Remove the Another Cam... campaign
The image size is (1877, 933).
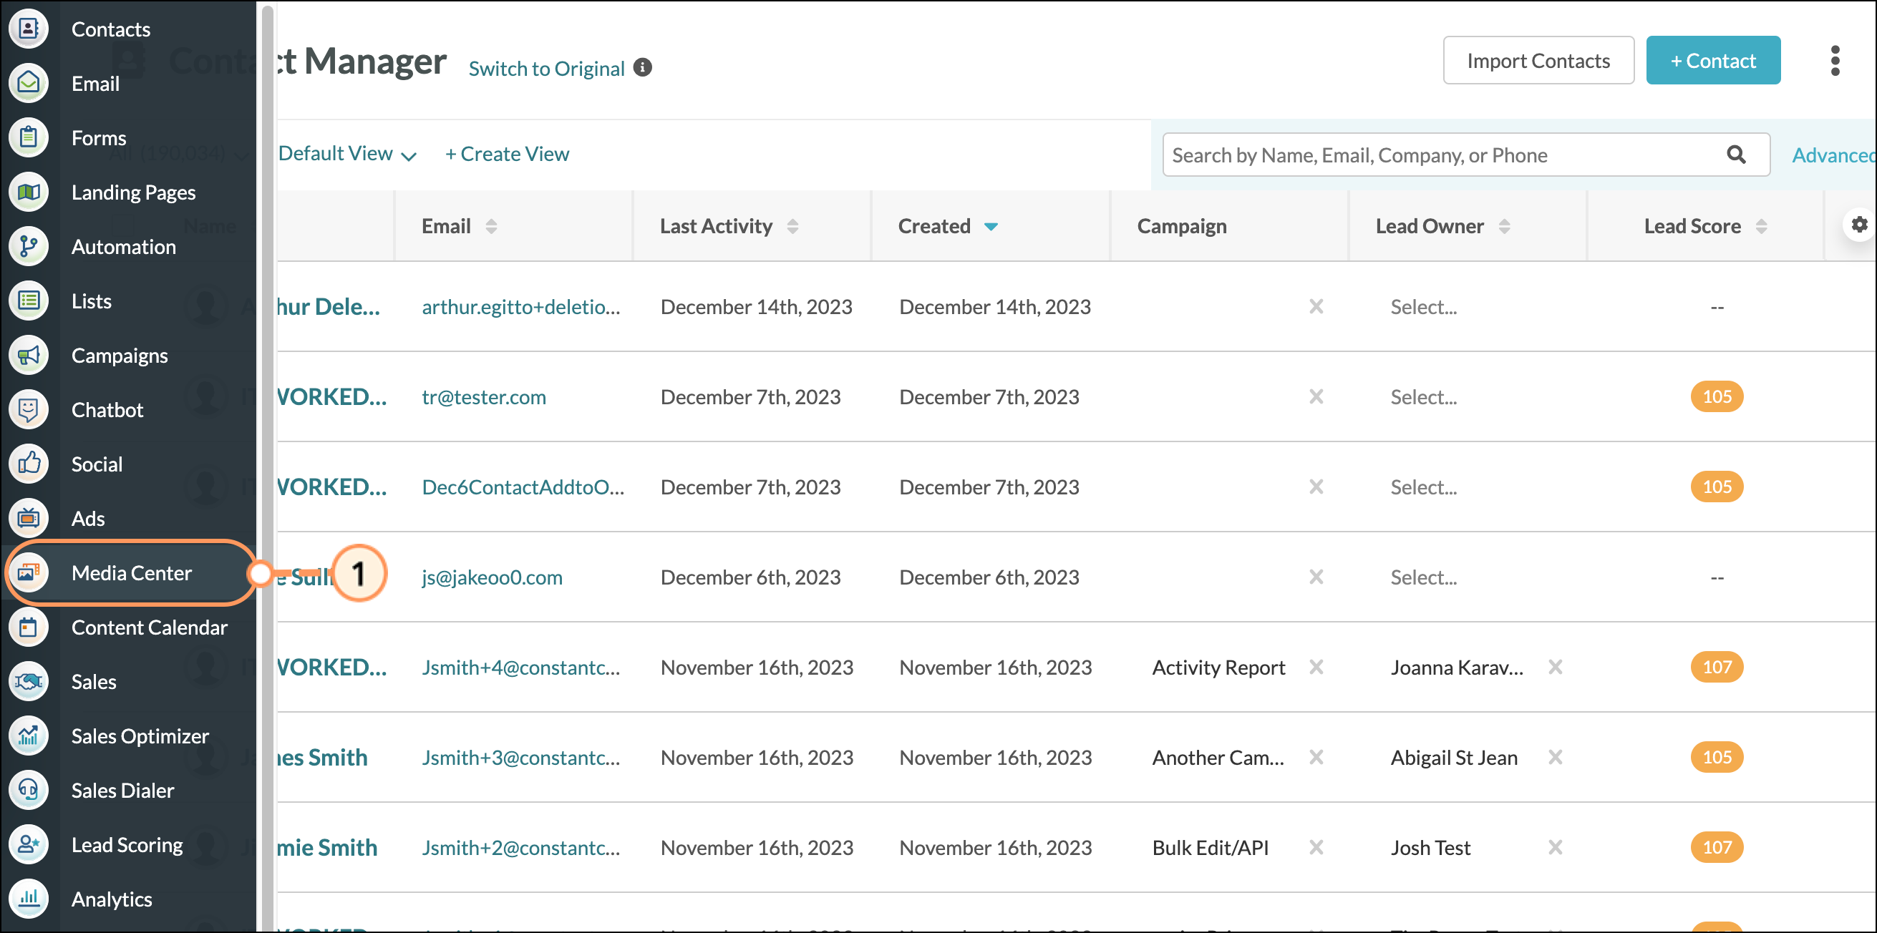pos(1316,758)
